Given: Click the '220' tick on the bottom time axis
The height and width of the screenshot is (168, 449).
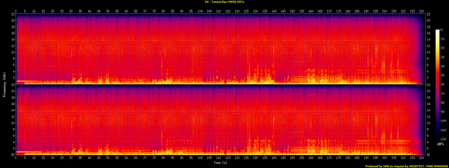Looking at the screenshot, I should pos(422,159).
